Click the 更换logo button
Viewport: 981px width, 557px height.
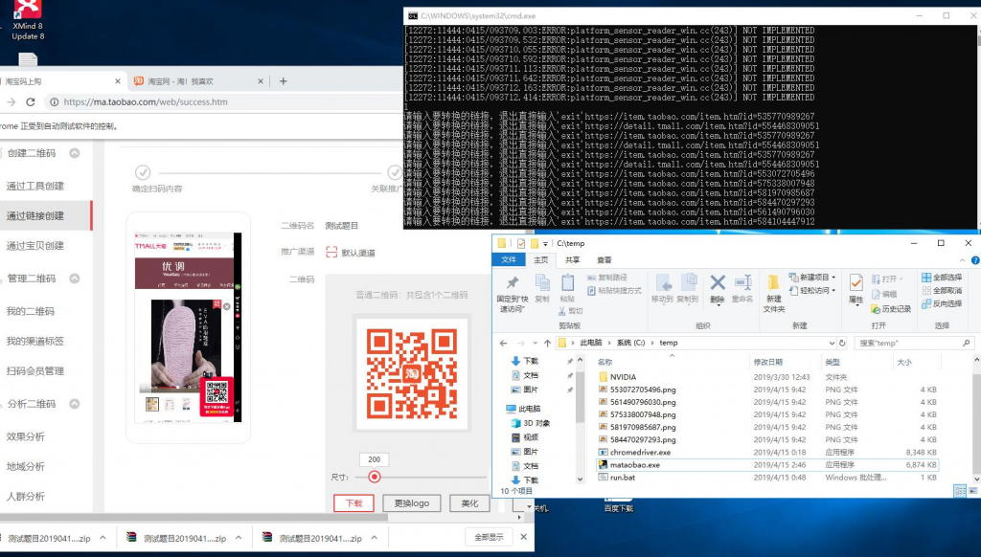coord(412,503)
